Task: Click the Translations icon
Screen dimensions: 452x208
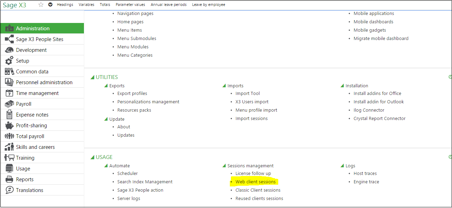Action: [x=9, y=190]
